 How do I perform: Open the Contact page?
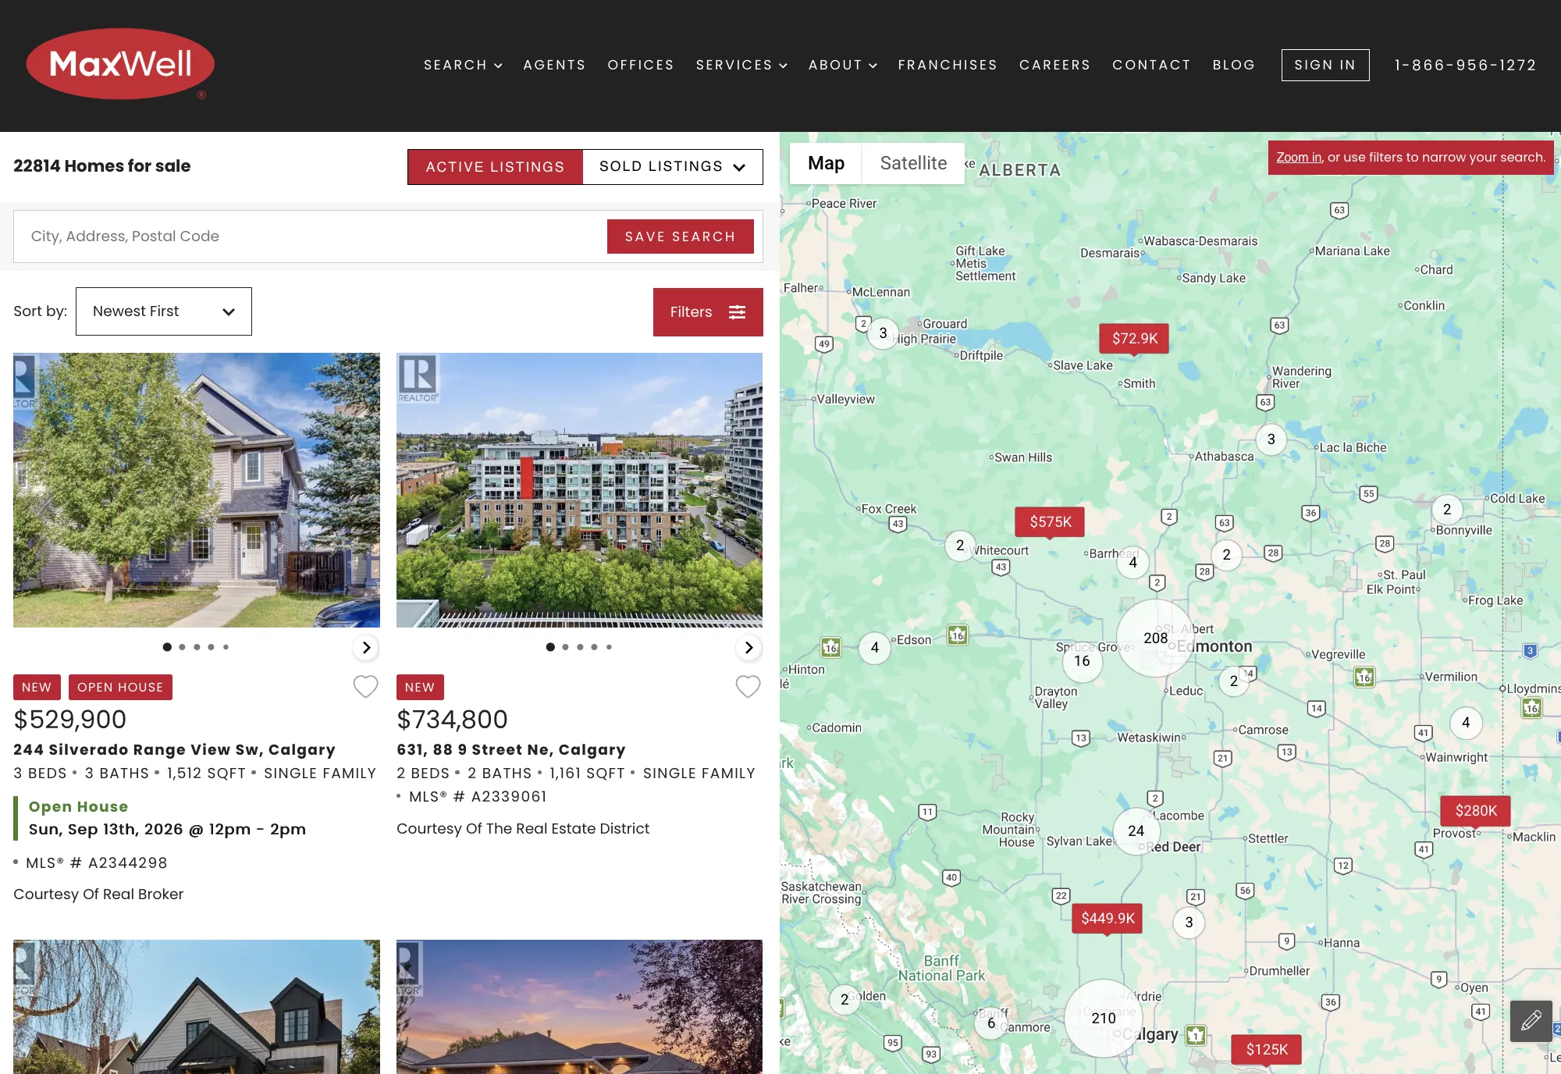coord(1151,65)
